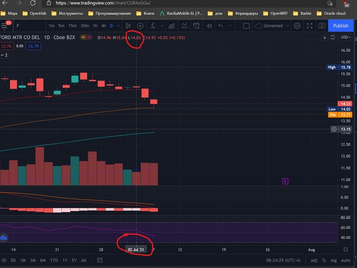Select the chart layout square icon
The width and height of the screenshot is (357, 268).
click(x=246, y=26)
